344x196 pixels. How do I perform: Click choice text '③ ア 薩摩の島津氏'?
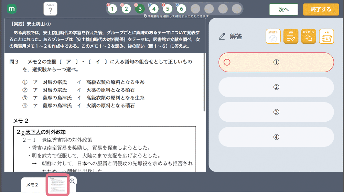pyautogui.click(x=47, y=98)
